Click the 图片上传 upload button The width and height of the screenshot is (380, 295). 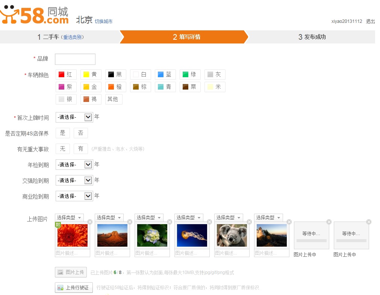coord(71,272)
